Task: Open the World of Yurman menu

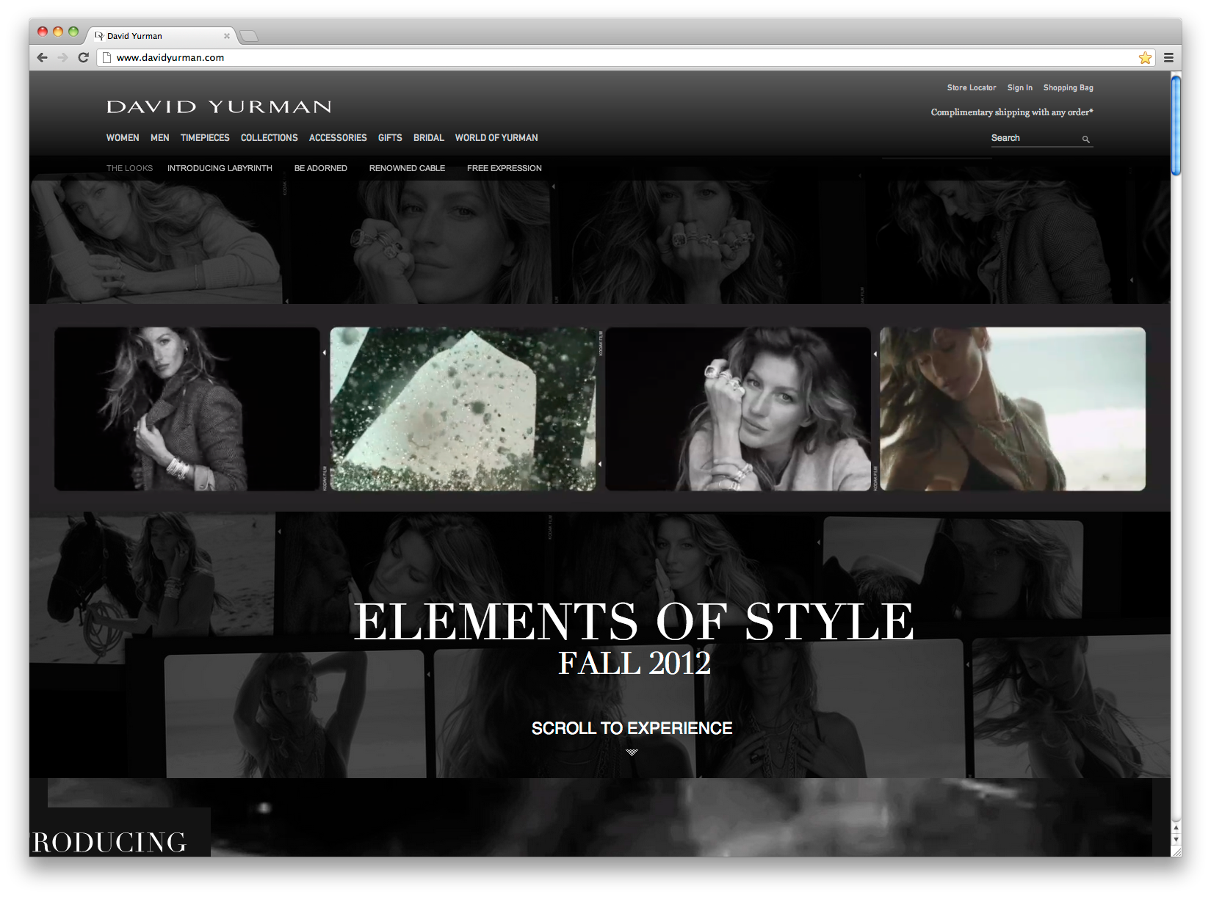Action: point(496,138)
